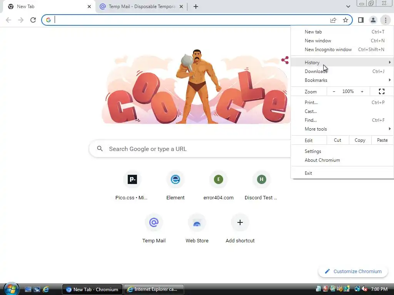Click the network tray icon
This screenshot has height=295, width=394.
click(x=357, y=289)
